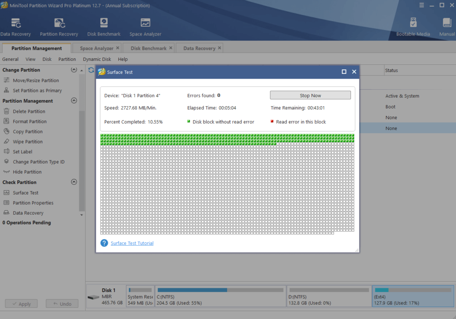Image resolution: width=456 pixels, height=319 pixels.
Task: Click the Copy Partition icon
Action: [6, 131]
